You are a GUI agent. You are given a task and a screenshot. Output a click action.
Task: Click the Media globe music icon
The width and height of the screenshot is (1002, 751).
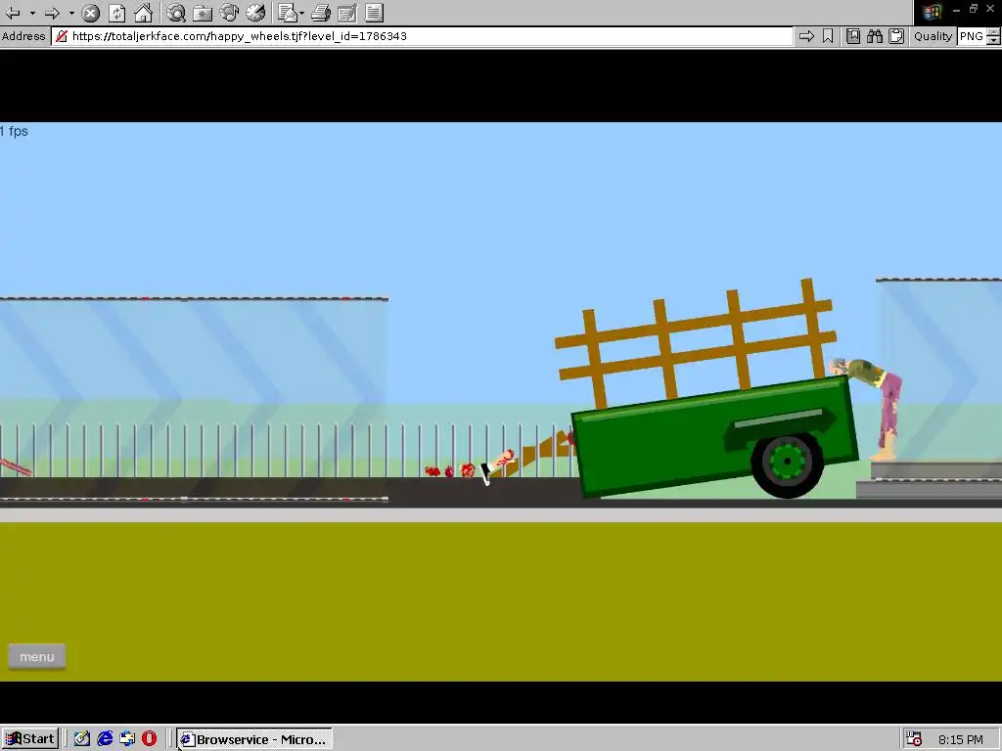pyautogui.click(x=229, y=13)
